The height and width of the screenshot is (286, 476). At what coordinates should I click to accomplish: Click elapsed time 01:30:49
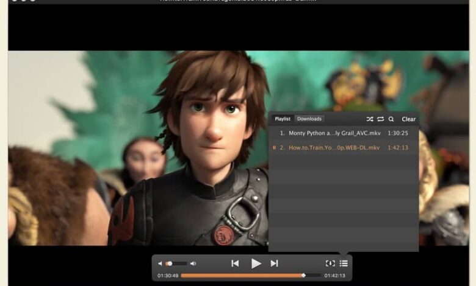pos(168,276)
